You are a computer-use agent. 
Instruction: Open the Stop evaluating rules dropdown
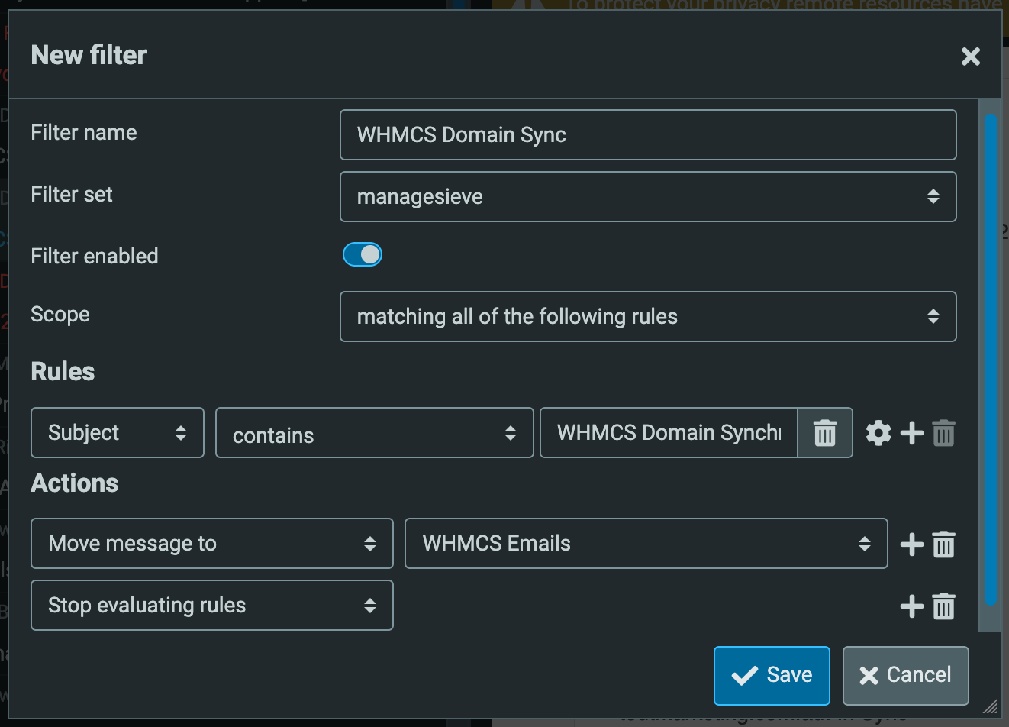click(x=211, y=606)
